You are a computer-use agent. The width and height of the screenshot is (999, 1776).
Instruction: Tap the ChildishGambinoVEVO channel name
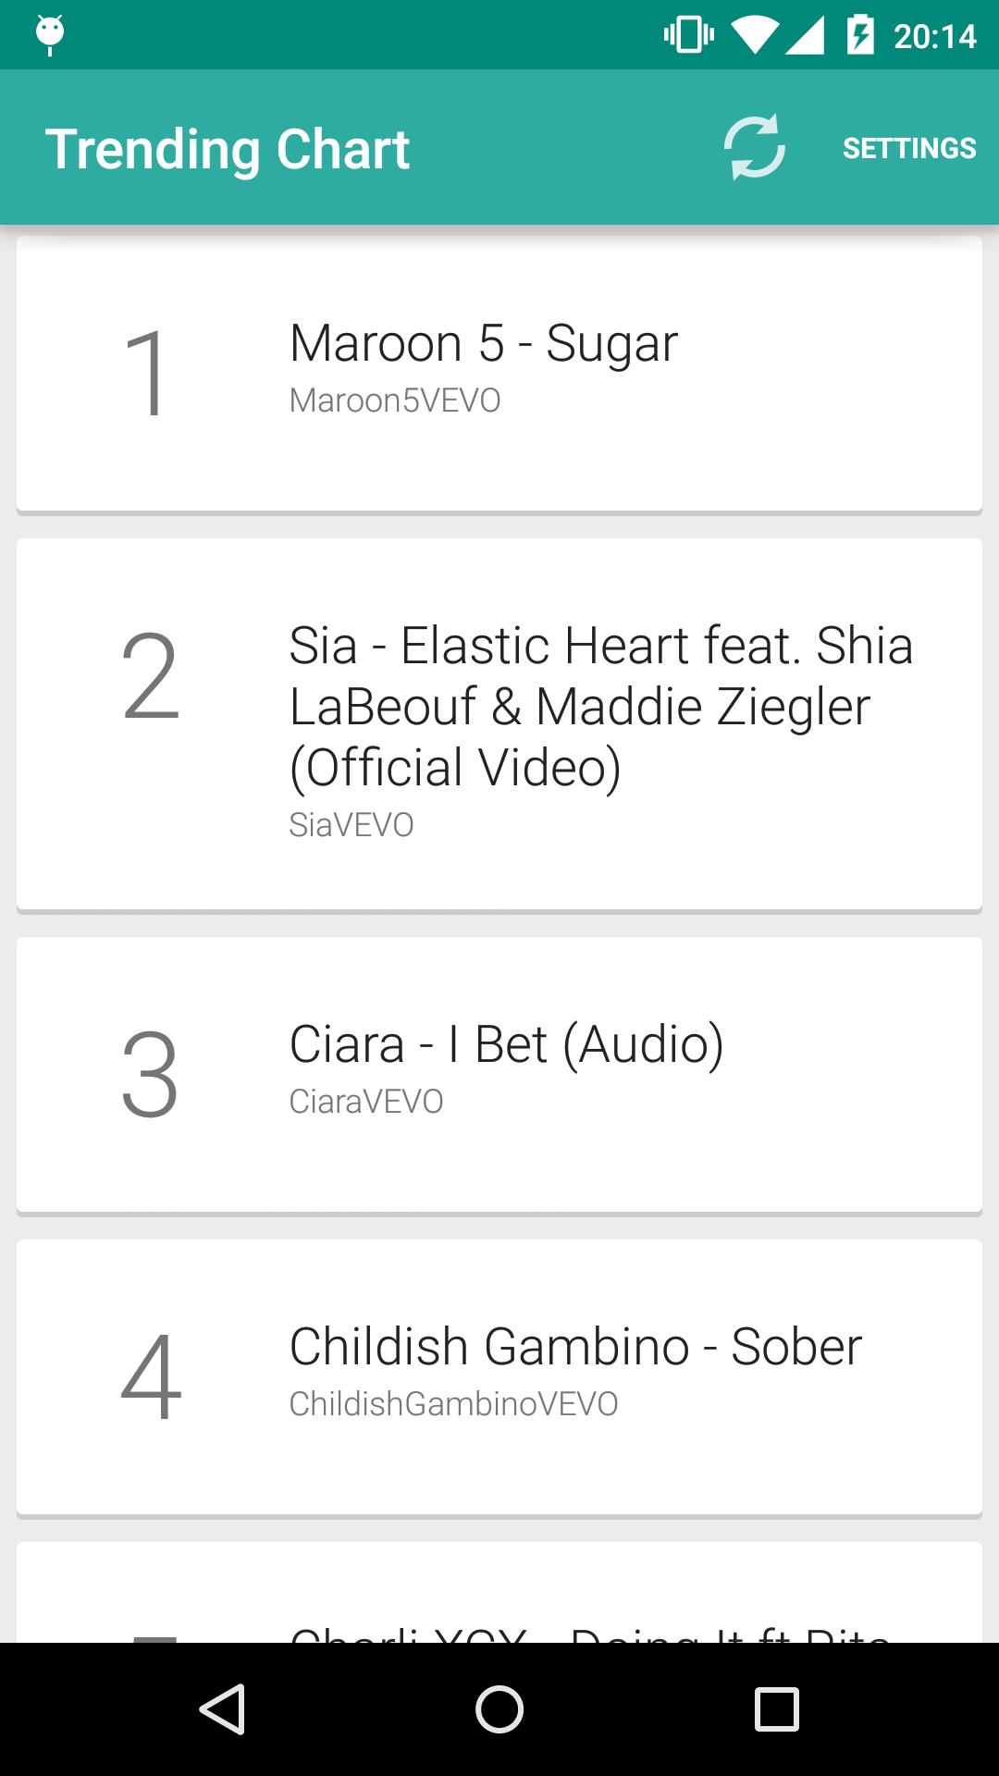coord(454,1403)
